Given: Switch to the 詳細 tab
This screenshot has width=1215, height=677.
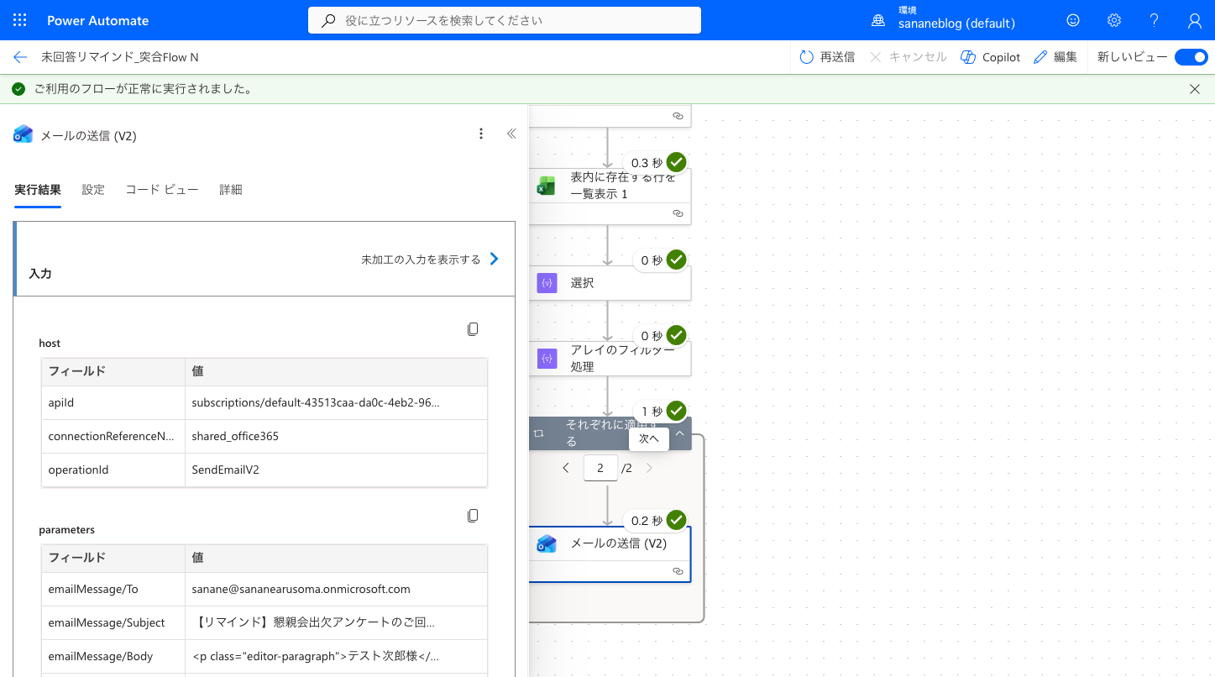Looking at the screenshot, I should tap(231, 190).
